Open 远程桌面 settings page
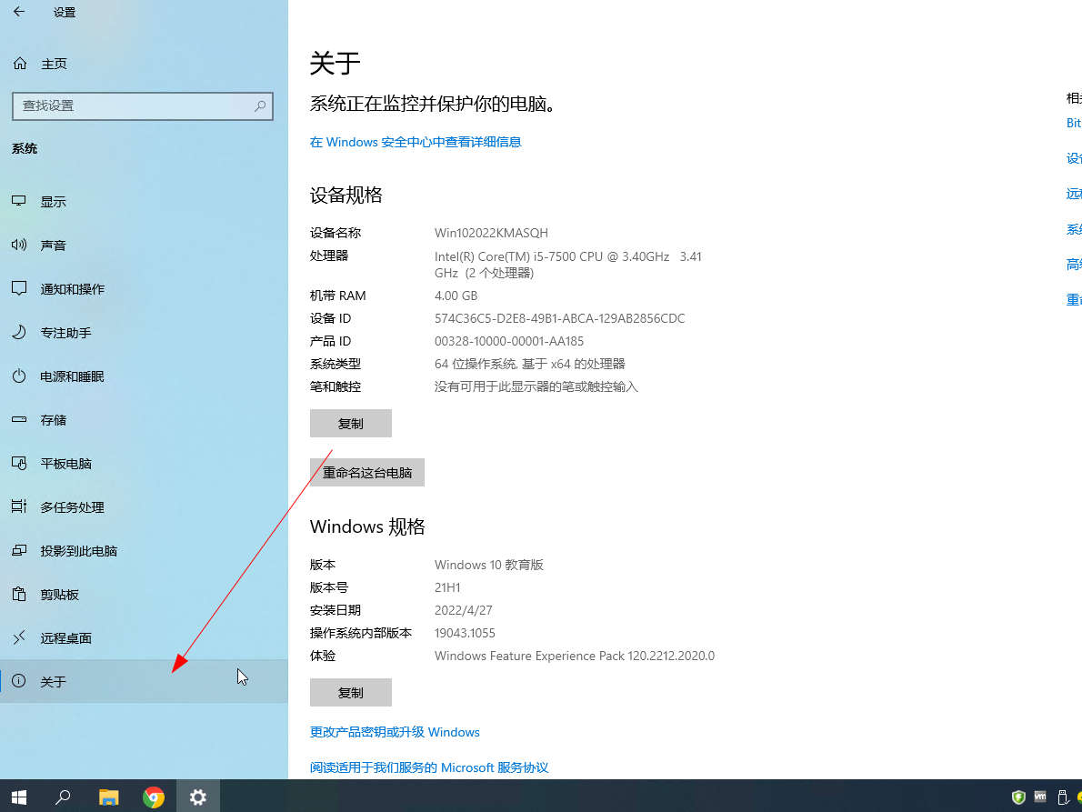 144,638
